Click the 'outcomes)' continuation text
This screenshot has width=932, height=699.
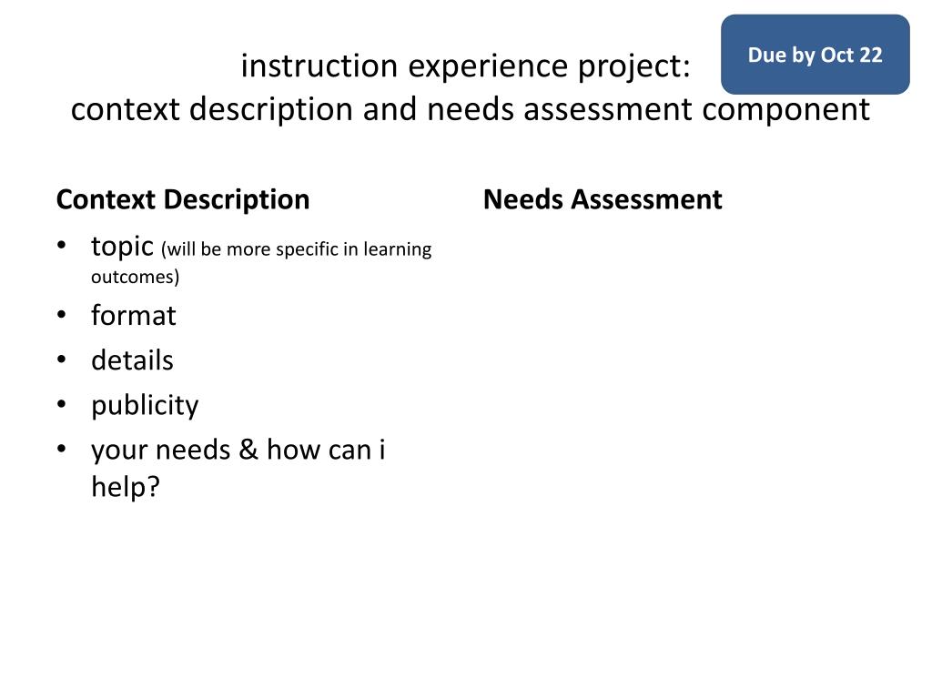click(135, 277)
